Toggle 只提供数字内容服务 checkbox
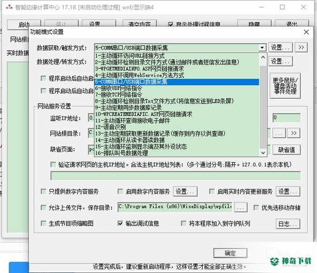 pyautogui.click(x=43, y=192)
